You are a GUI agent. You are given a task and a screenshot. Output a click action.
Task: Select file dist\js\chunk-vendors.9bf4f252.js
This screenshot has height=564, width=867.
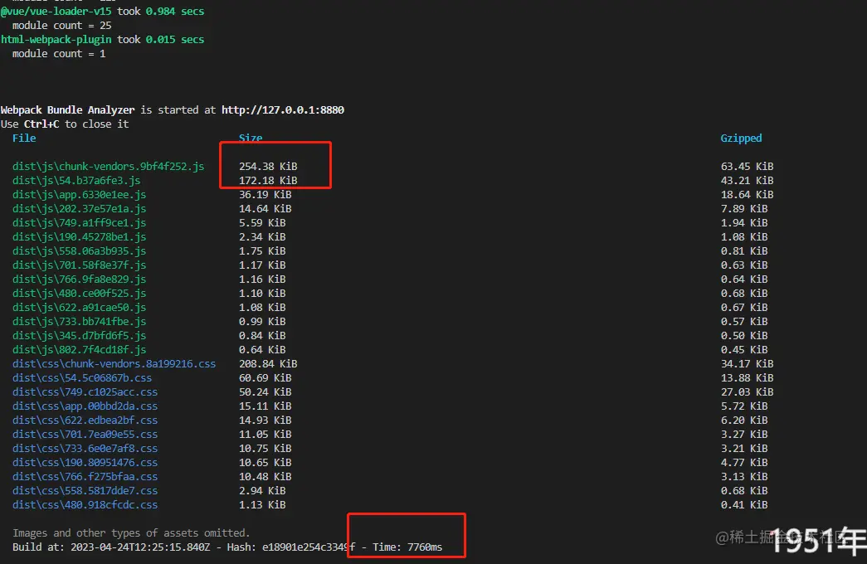[109, 167]
